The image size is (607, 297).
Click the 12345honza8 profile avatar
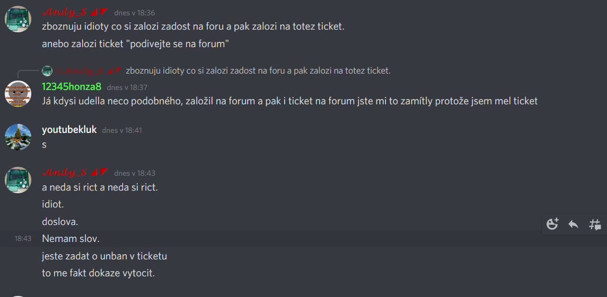(x=18, y=94)
